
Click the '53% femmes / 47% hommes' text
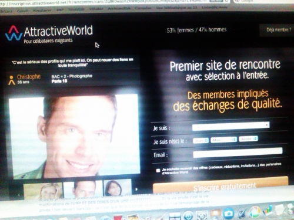coord(196,30)
